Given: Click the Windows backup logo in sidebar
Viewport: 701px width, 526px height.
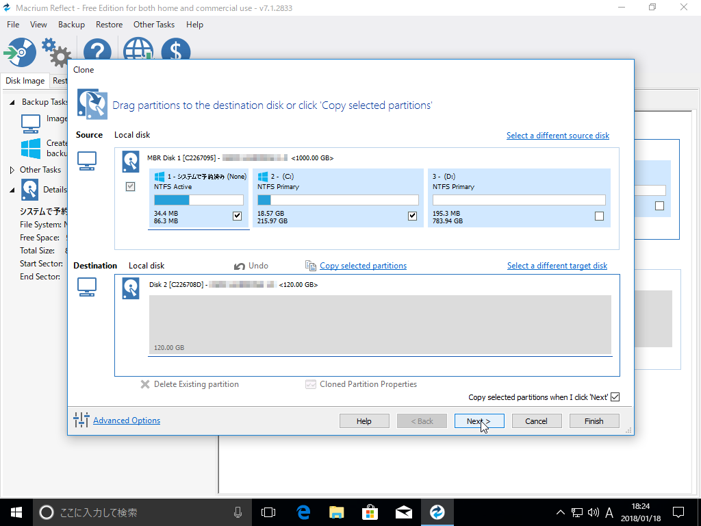Looking at the screenshot, I should pyautogui.click(x=31, y=148).
